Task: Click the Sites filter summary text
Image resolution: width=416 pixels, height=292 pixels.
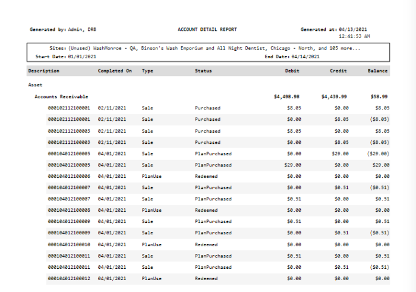Action: [x=205, y=48]
